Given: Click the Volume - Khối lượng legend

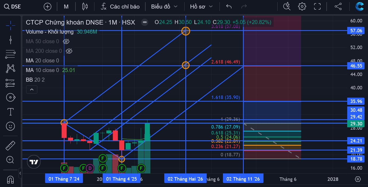Looking at the screenshot, I should click(50, 32).
